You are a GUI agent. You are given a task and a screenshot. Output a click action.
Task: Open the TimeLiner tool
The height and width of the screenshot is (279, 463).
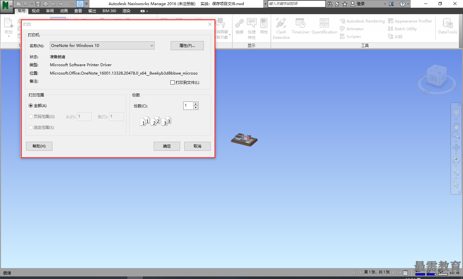click(300, 26)
